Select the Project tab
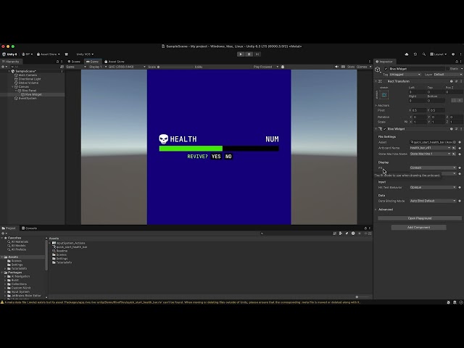The width and height of the screenshot is (464, 348). tap(9, 228)
